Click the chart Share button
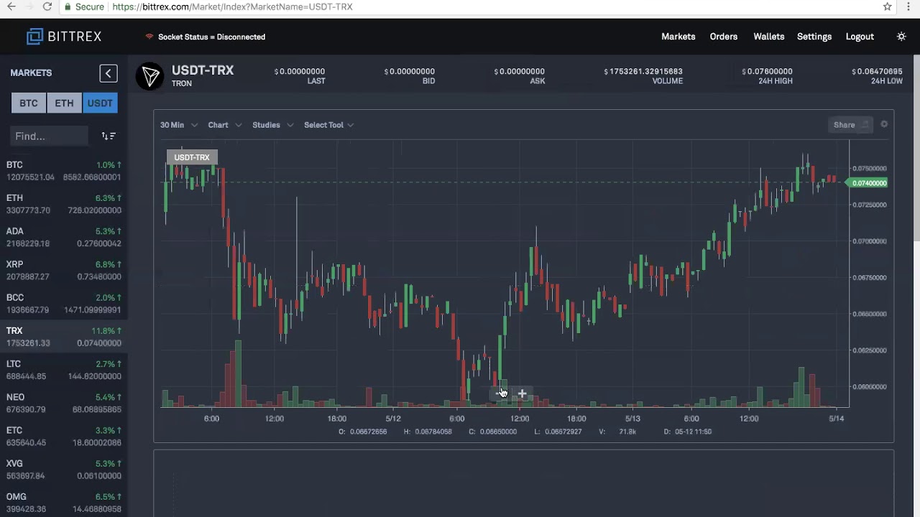The image size is (920, 517). [x=850, y=125]
